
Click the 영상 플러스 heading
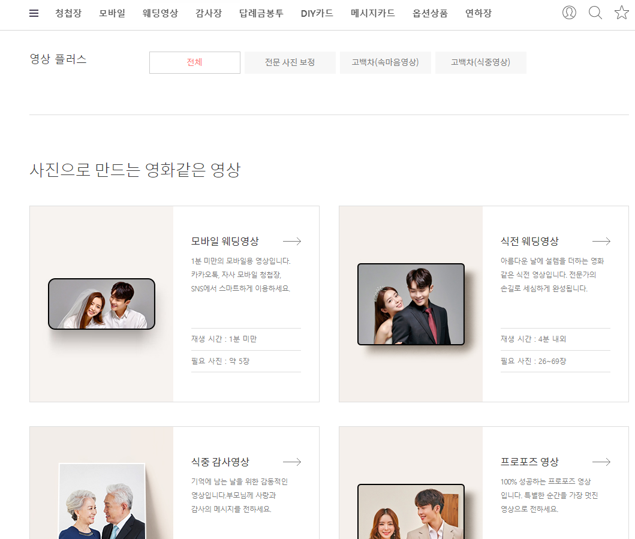tap(58, 59)
